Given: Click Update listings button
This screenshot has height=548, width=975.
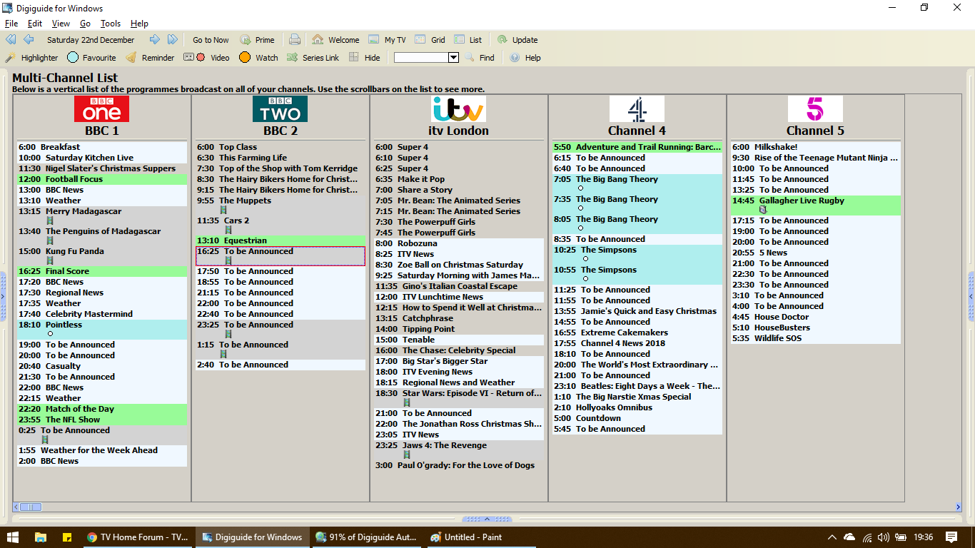Looking at the screenshot, I should coord(517,40).
